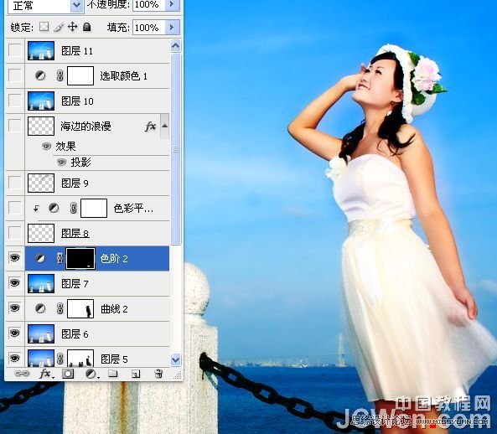Select the black mask of 色阶 2
The height and width of the screenshot is (434, 497).
pos(80,259)
